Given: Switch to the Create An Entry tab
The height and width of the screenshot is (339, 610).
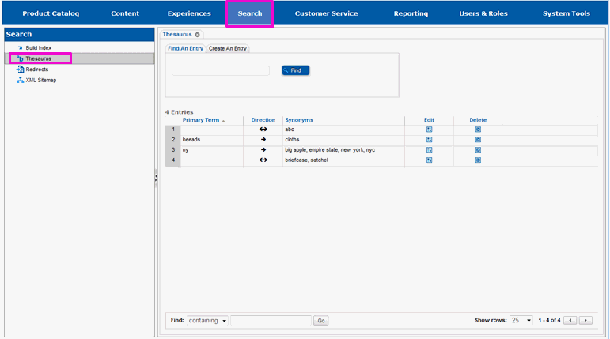Looking at the screenshot, I should (x=228, y=48).
